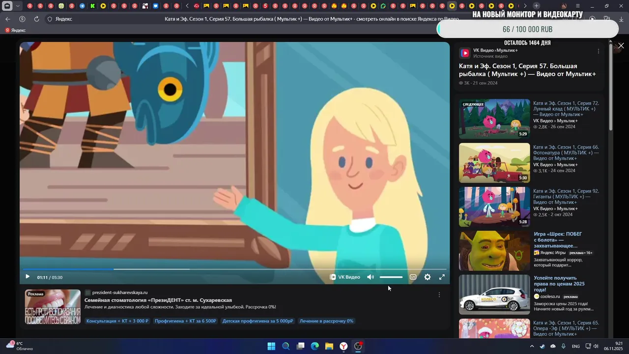Open the ad domain prezident-sukharevskaya.ru
This screenshot has height=354, width=629.
coord(120,293)
